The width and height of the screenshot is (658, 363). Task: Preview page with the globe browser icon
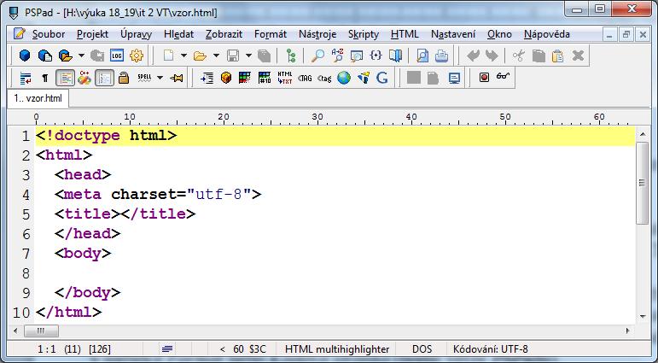coord(344,78)
